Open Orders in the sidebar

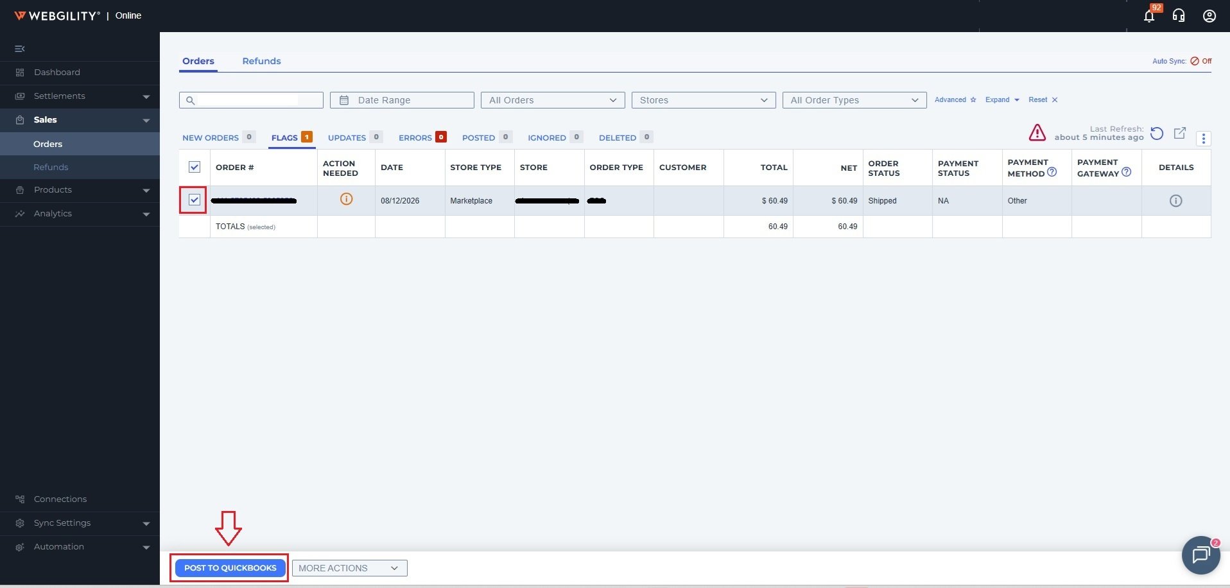tap(48, 144)
